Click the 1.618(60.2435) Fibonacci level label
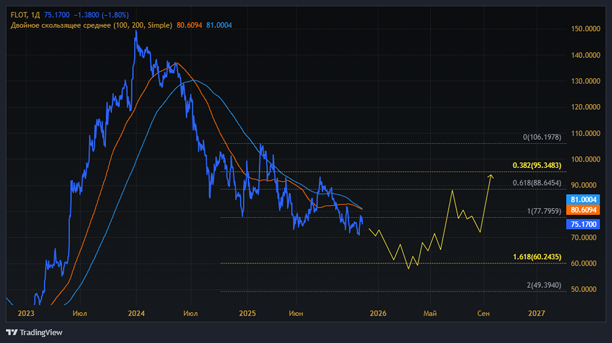 pos(537,257)
